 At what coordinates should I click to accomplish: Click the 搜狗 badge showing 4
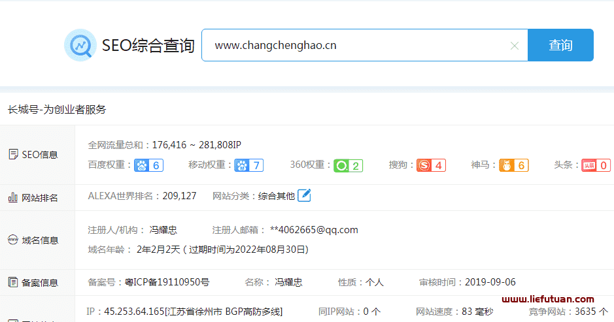coord(431,165)
